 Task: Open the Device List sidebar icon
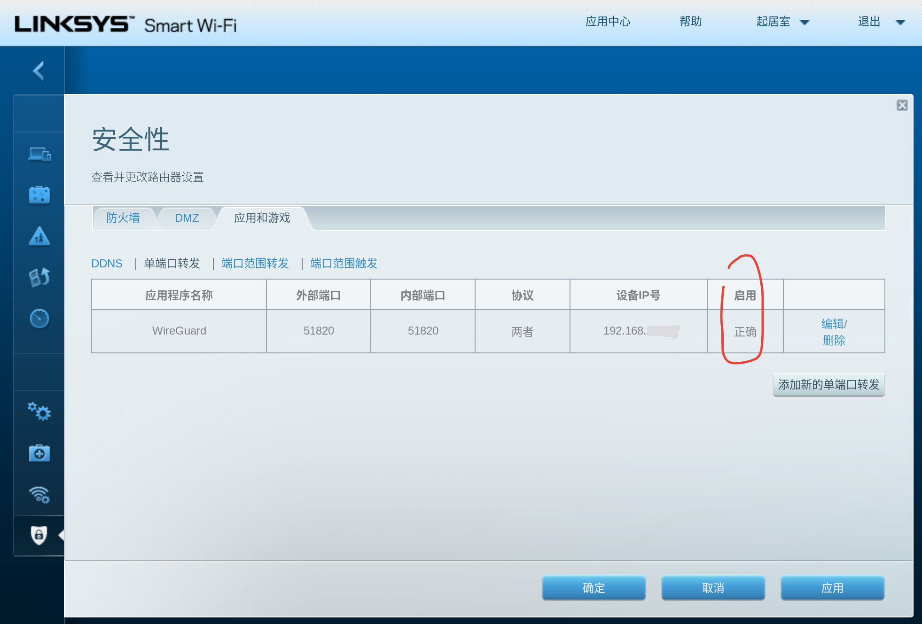click(39, 154)
